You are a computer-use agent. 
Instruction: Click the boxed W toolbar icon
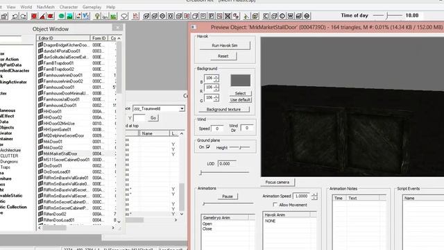point(290,16)
